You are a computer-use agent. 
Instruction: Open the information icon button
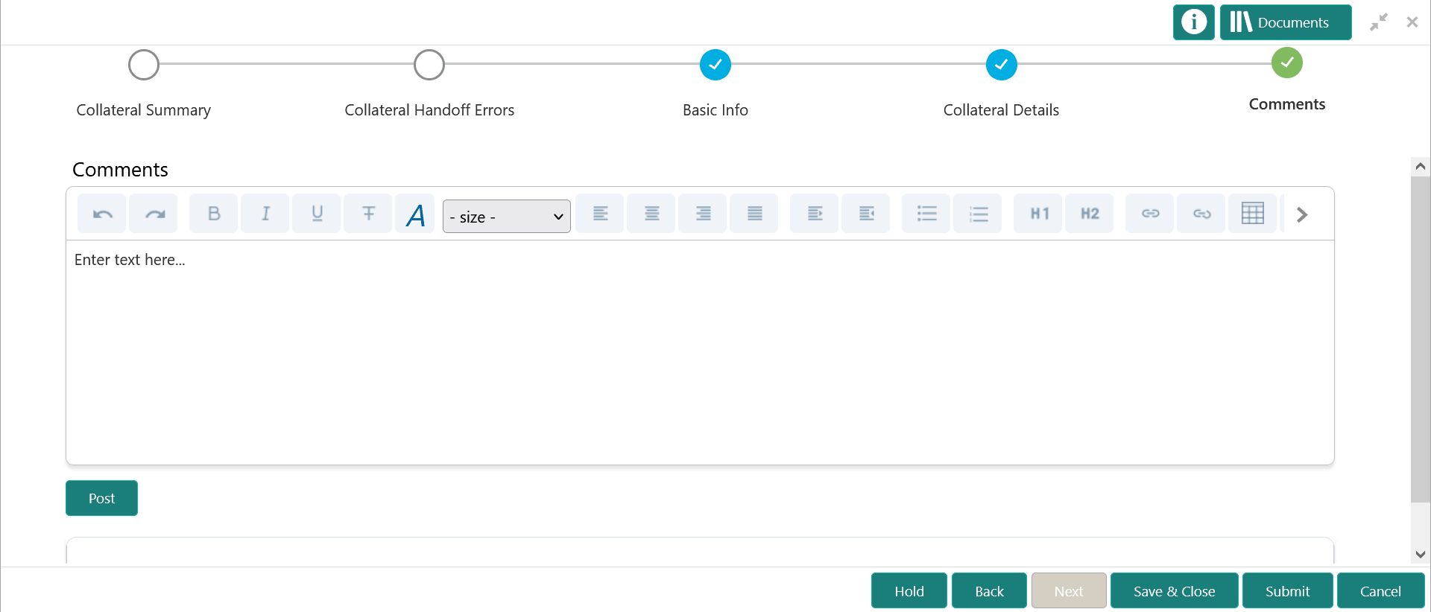[1194, 22]
